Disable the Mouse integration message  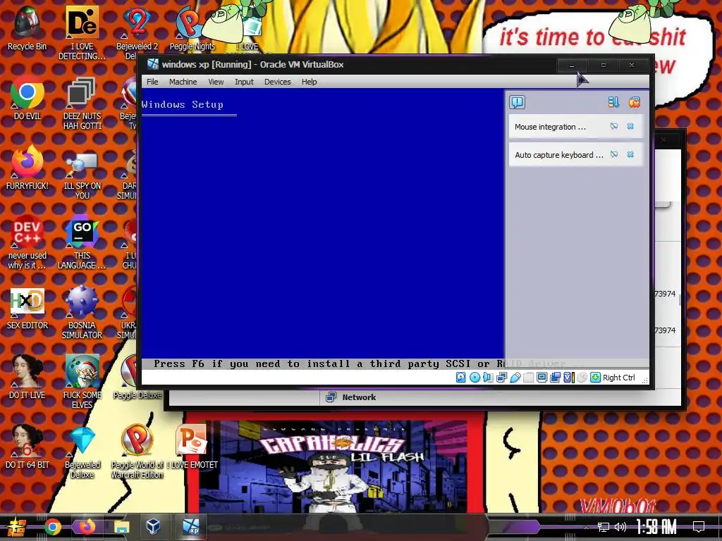pos(614,126)
